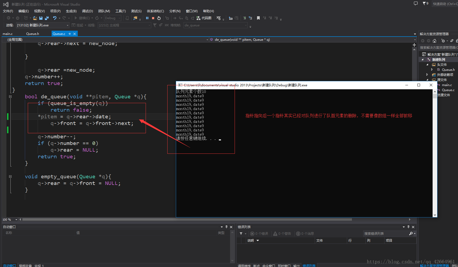Screen dimensions: 458x267
Task: Select main.c in Solution Explorer
Action: coord(447,85)
